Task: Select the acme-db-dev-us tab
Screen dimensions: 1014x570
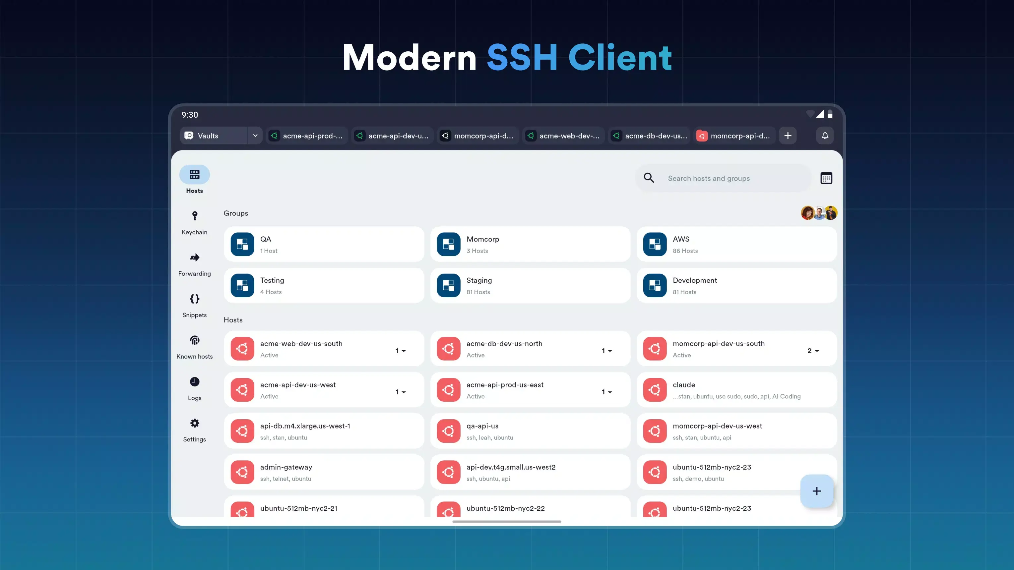Action: tap(649, 136)
